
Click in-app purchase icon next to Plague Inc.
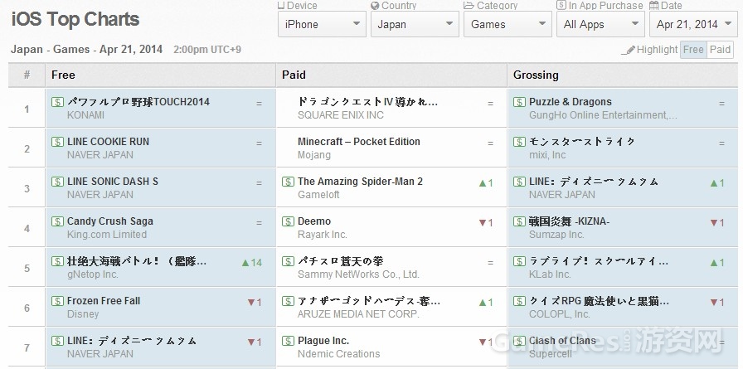[288, 341]
